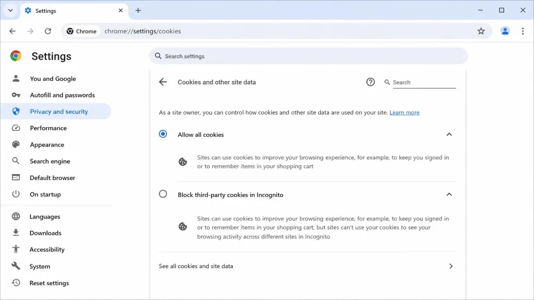Click the cookie icon under Allow all cookies
Image resolution: width=534 pixels, height=300 pixels.
[183, 161]
